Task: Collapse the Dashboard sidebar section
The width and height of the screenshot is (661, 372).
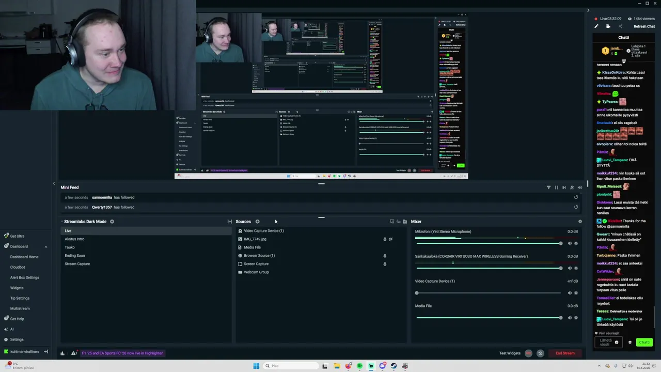Action: (45, 246)
